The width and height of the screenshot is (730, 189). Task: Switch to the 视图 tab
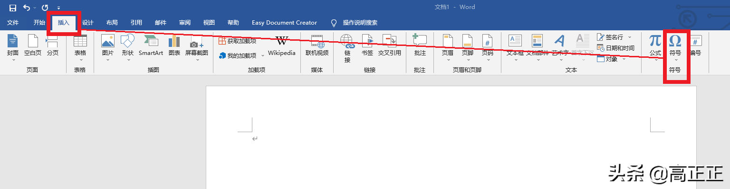(x=209, y=23)
